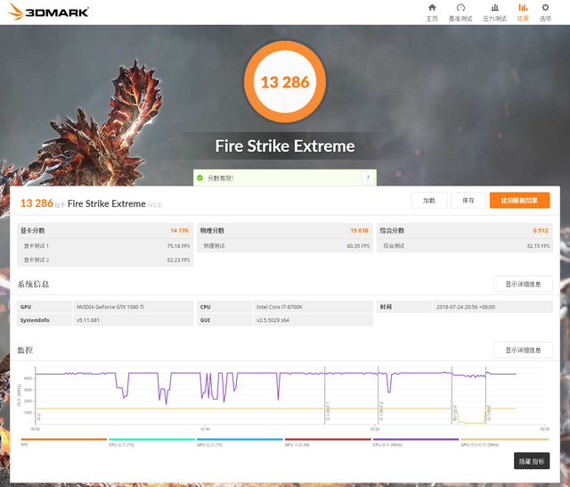Click the big 13 286 score circle

tap(285, 82)
